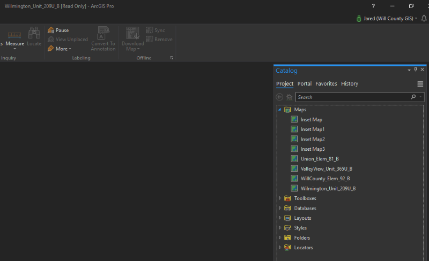Toggle auto-hide pin on Catalog pane
The height and width of the screenshot is (261, 429).
pos(416,70)
